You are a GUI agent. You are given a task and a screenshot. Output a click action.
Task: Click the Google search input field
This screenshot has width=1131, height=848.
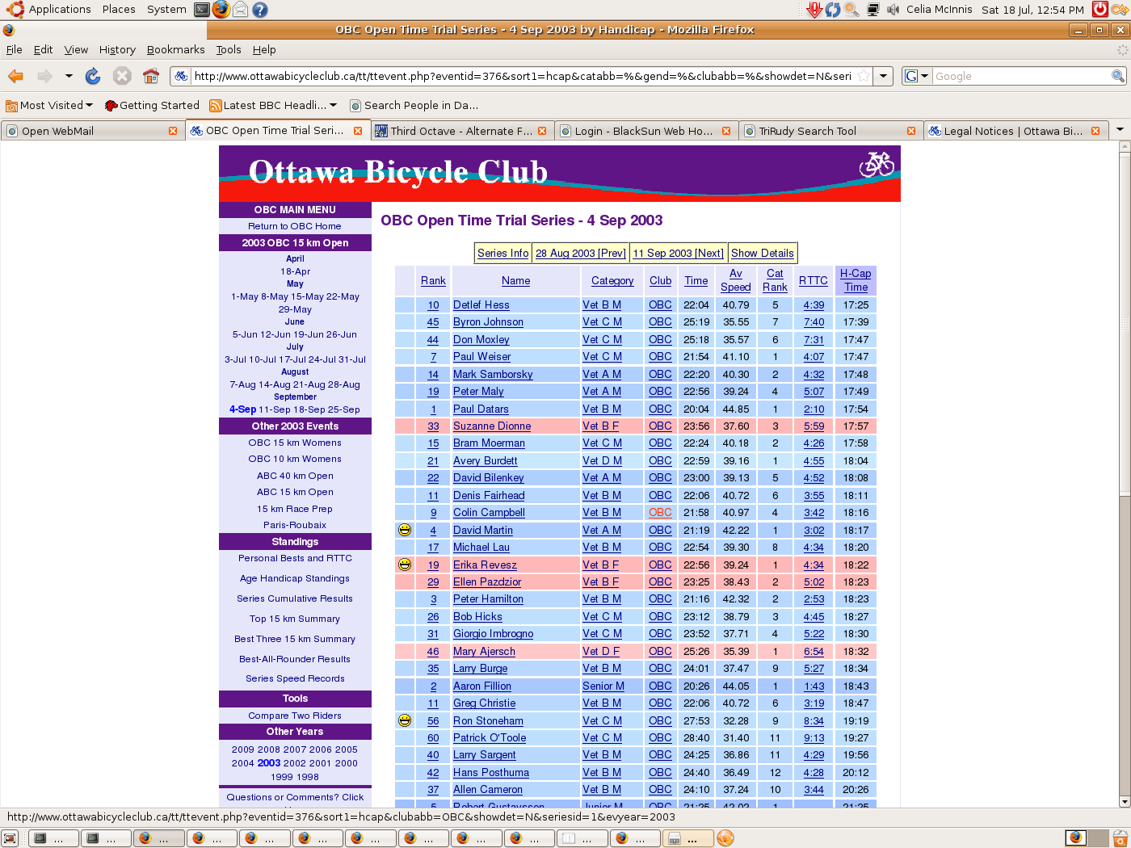pyautogui.click(x=1021, y=76)
